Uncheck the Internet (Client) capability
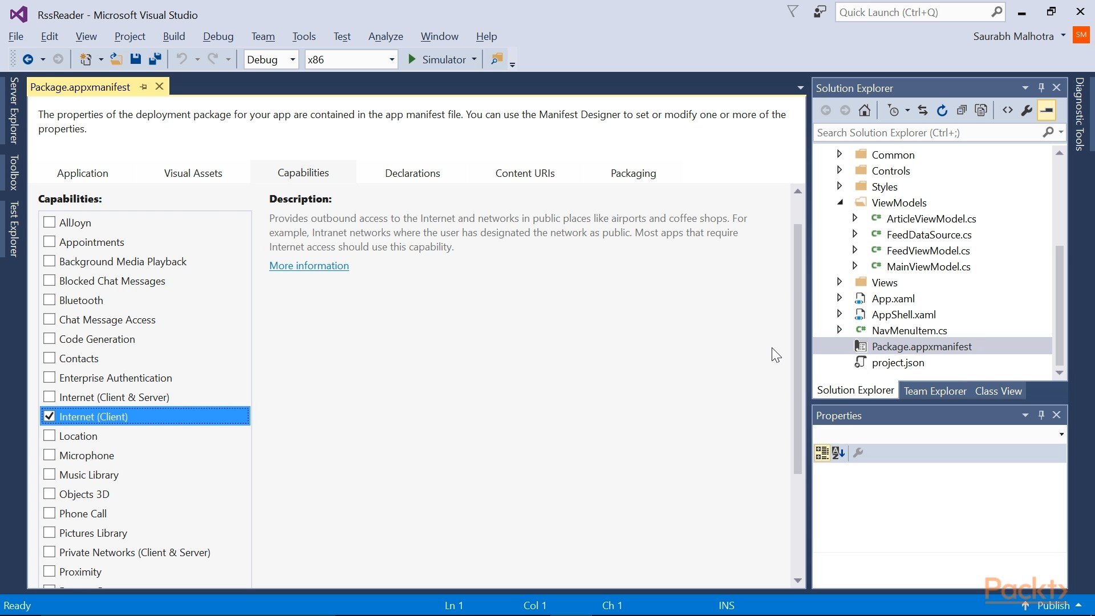This screenshot has width=1095, height=616. [50, 416]
